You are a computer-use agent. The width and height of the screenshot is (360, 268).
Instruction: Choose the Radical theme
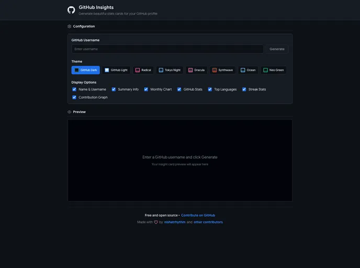point(143,70)
